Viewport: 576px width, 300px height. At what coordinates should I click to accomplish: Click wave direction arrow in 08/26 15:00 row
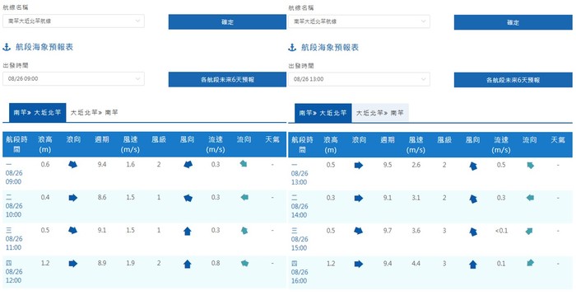point(359,231)
